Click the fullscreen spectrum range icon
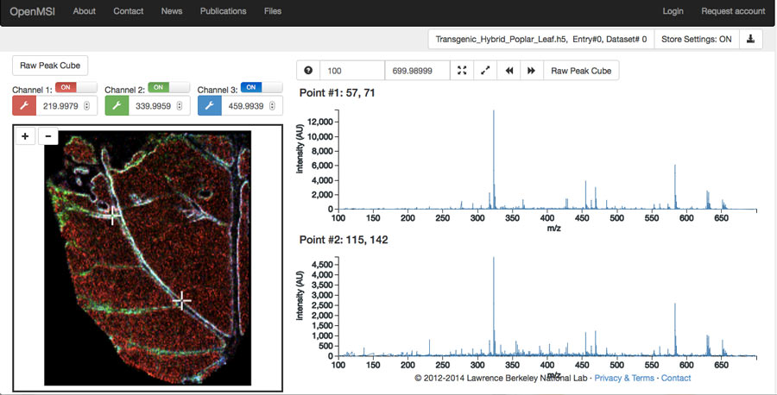The height and width of the screenshot is (395, 777). click(462, 71)
